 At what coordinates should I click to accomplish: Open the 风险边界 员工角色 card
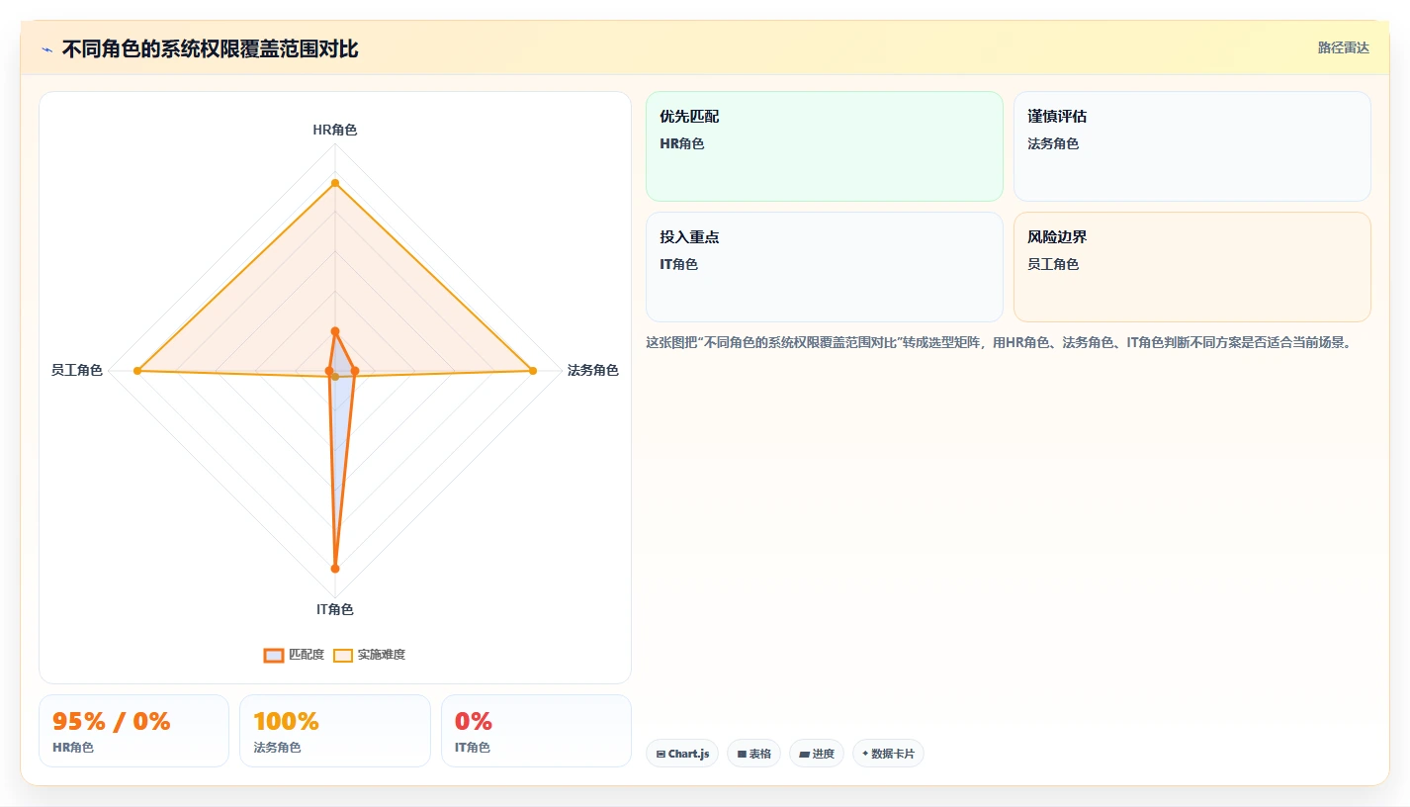click(1192, 267)
